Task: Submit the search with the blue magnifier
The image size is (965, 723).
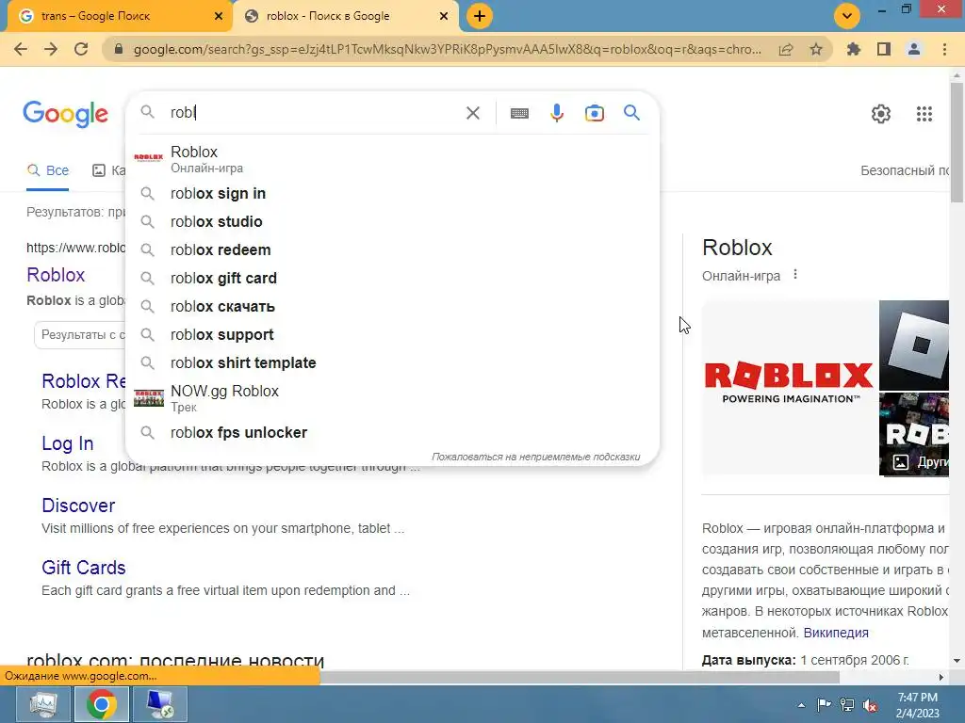Action: 631,113
